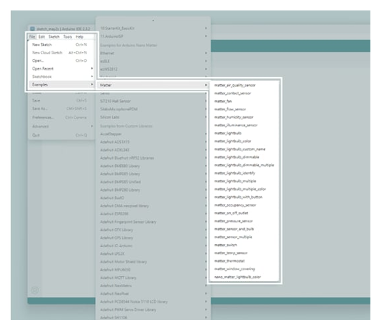Screen dimensions: 390x329
Task: Choose Save As... menu entry
Action: [x=61, y=109]
